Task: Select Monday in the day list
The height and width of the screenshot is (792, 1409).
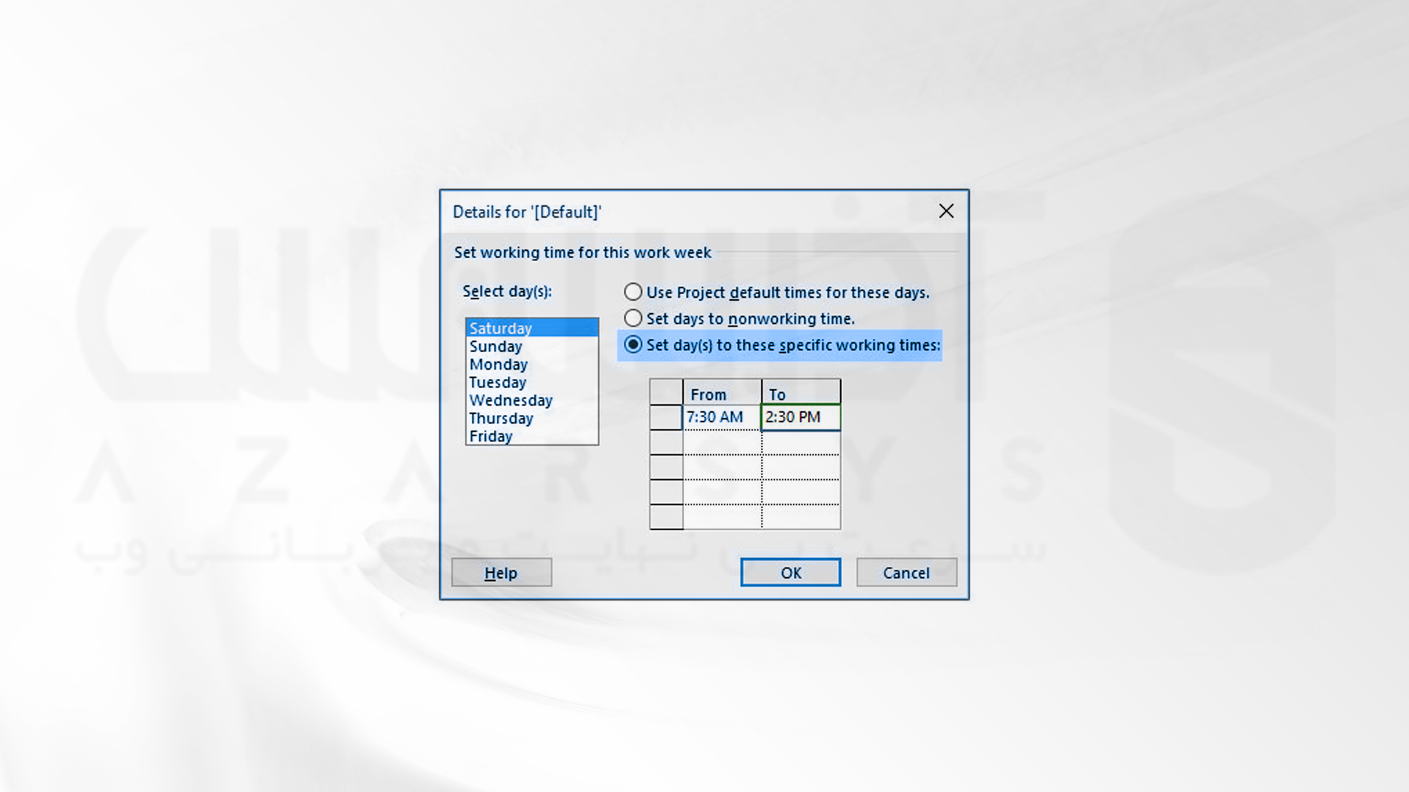Action: click(x=532, y=364)
